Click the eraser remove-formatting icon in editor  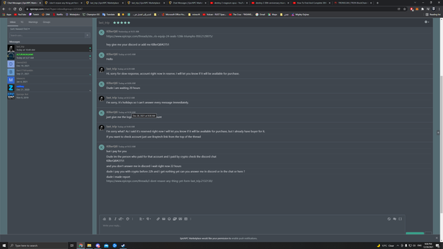pos(105,219)
